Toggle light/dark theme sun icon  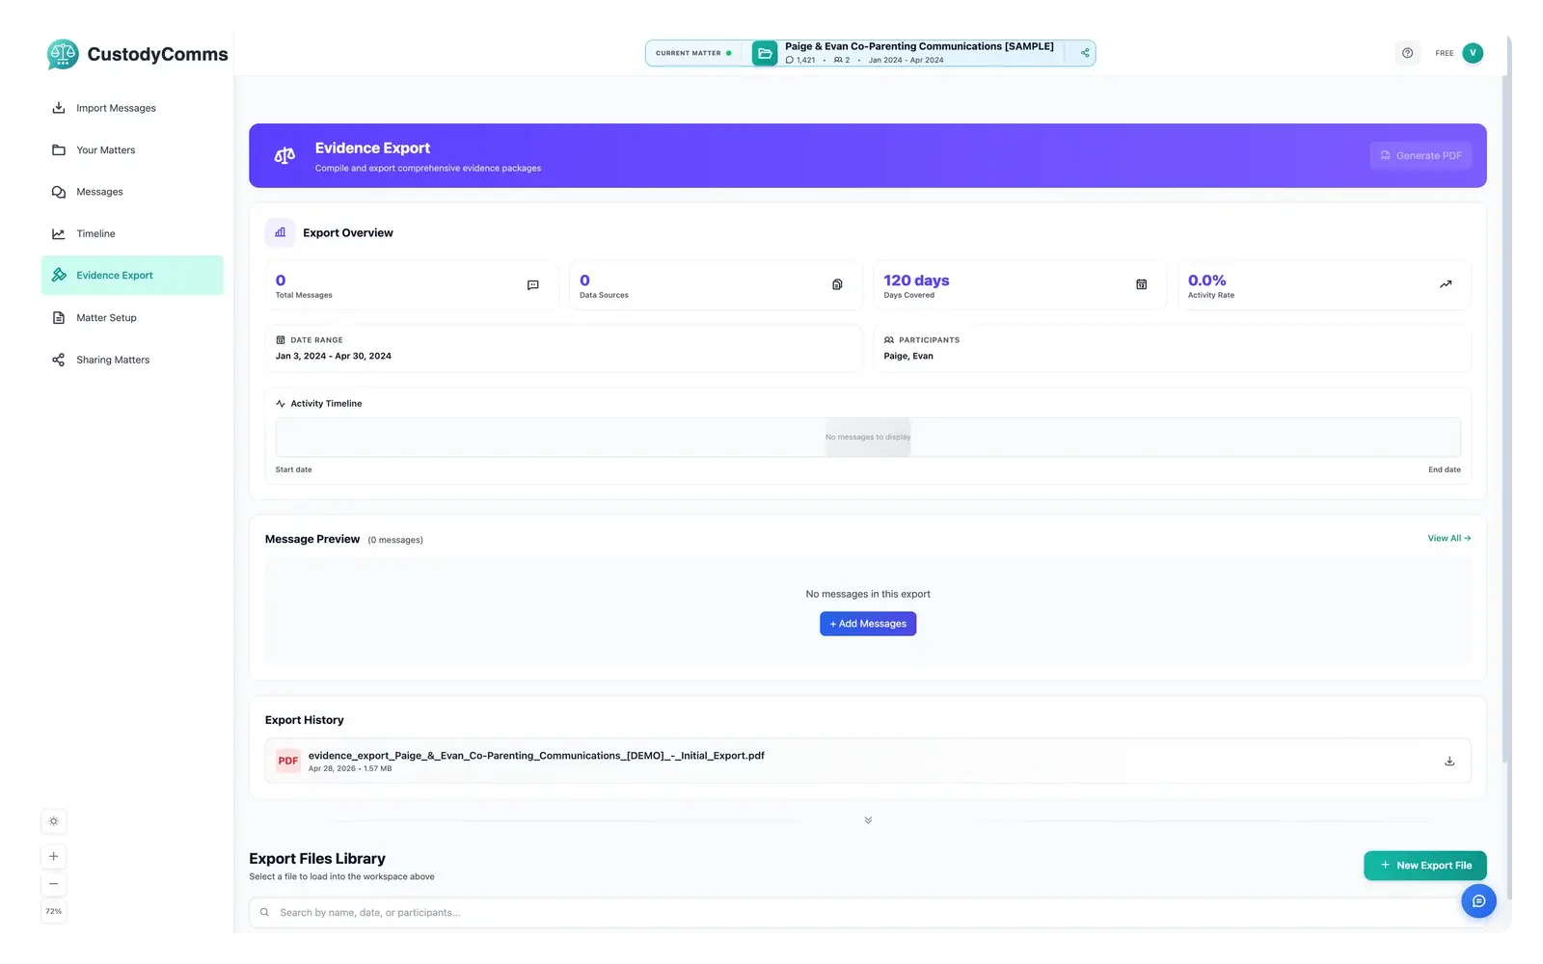54,822
